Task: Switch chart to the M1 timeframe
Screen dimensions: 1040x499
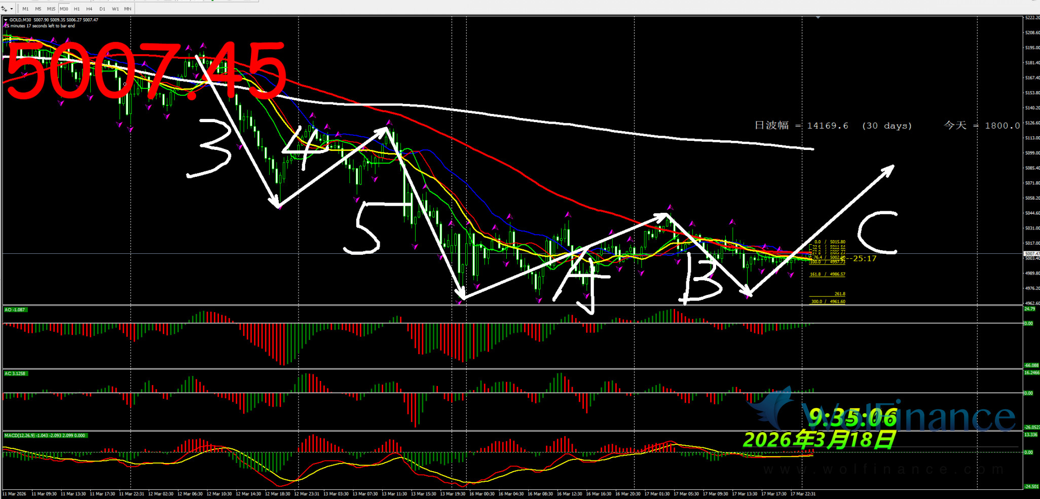Action: (x=25, y=9)
